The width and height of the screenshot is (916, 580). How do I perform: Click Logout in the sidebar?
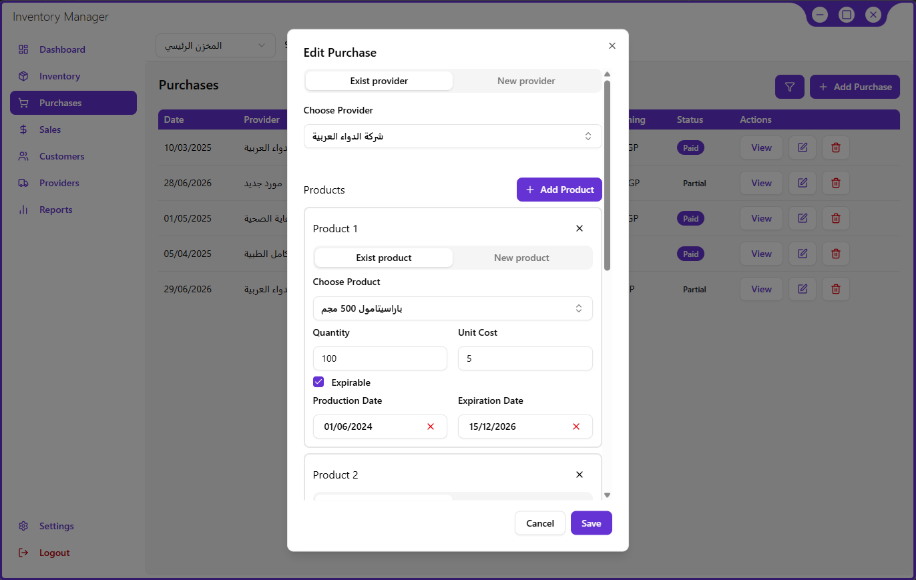(x=73, y=553)
